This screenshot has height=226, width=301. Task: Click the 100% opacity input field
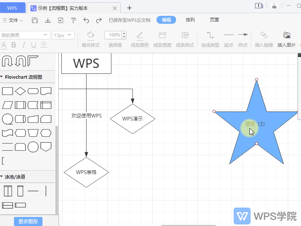pyautogui.click(x=113, y=35)
